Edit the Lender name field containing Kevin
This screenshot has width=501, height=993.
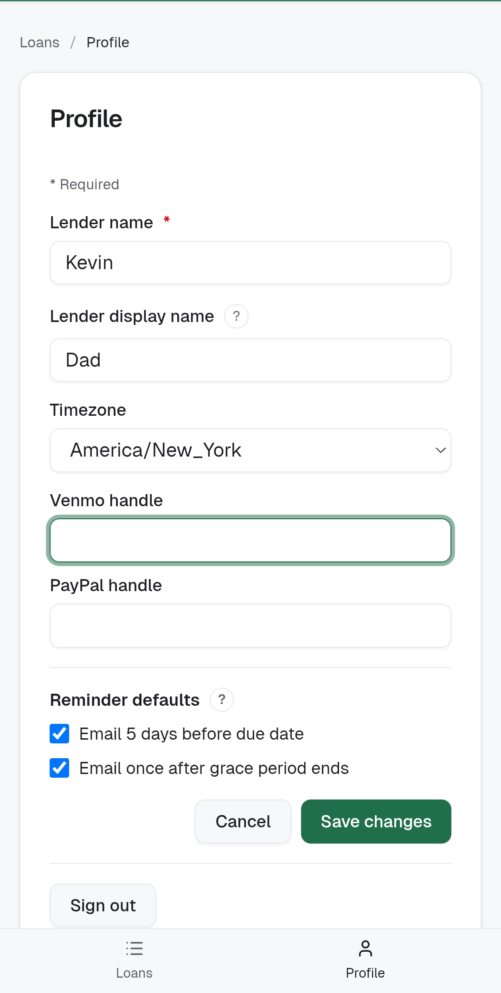click(x=250, y=262)
